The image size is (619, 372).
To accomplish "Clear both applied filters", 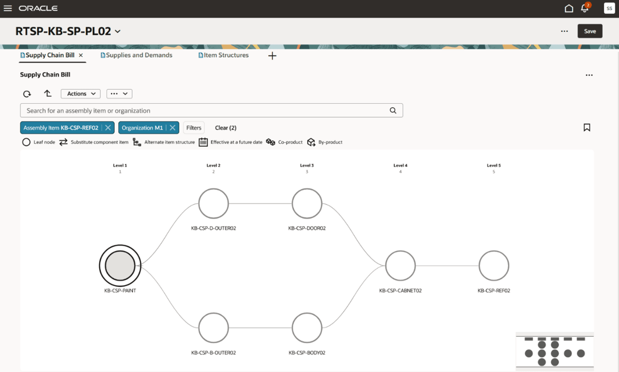I will [226, 128].
